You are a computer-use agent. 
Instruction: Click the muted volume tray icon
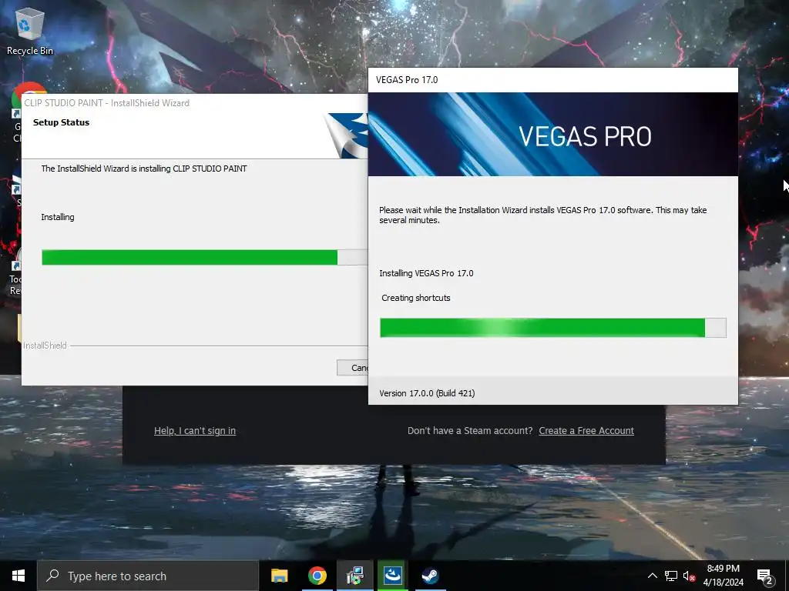pyautogui.click(x=690, y=576)
